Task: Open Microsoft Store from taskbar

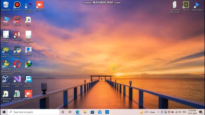Action: [x=92, y=112]
